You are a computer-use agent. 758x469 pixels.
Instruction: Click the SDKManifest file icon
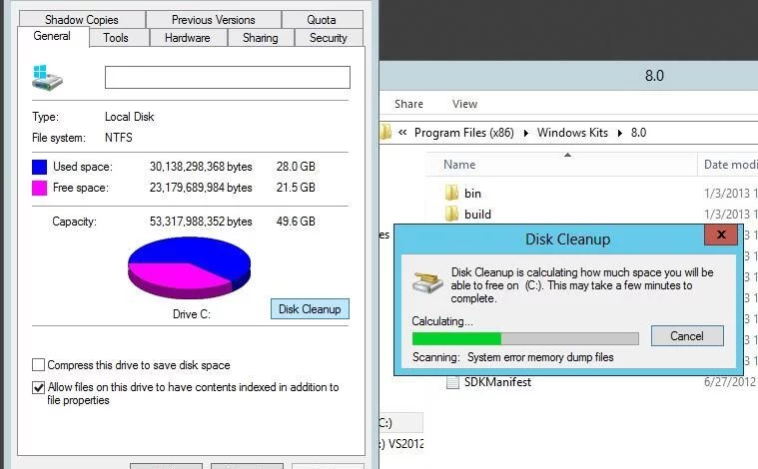(452, 382)
